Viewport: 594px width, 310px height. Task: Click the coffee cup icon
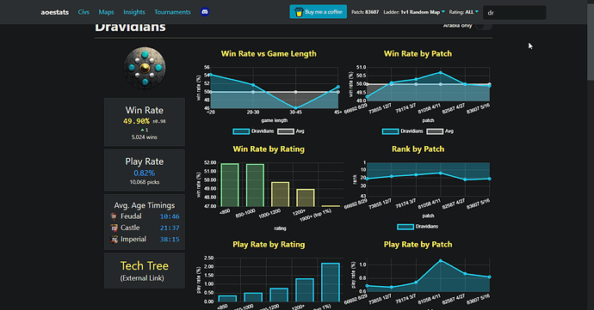click(x=299, y=12)
